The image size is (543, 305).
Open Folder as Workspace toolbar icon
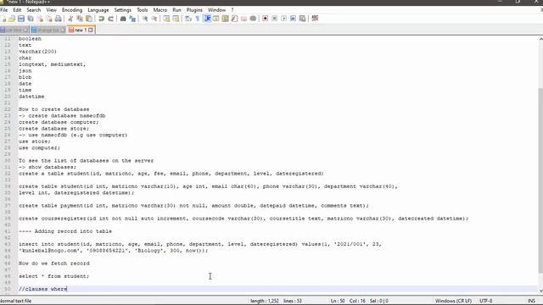pyautogui.click(x=244, y=19)
